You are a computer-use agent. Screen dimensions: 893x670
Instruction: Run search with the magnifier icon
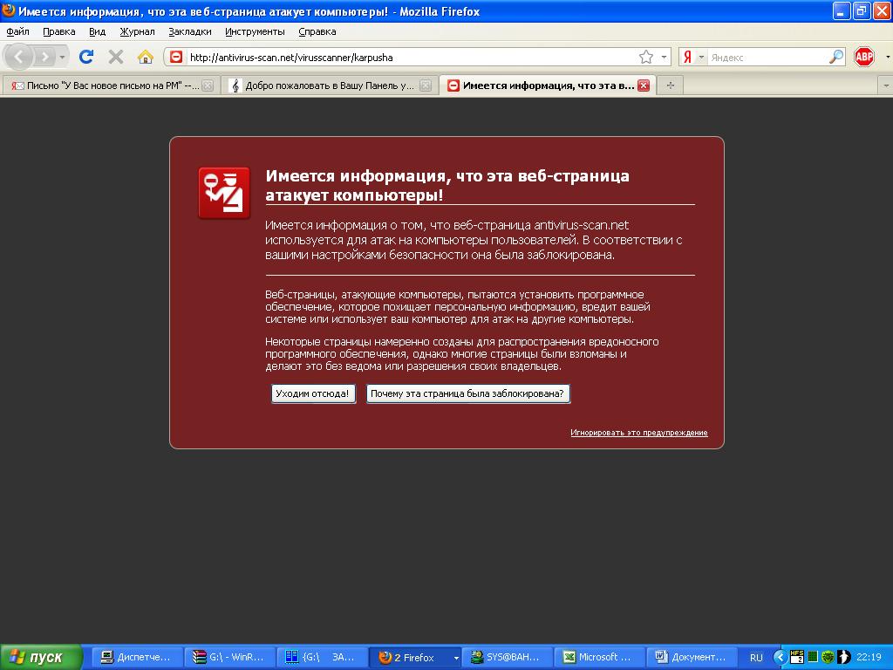[835, 57]
